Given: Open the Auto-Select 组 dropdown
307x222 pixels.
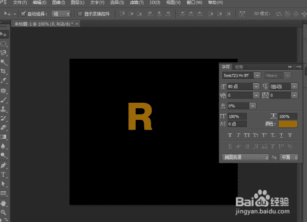Looking at the screenshot, I should point(61,14).
